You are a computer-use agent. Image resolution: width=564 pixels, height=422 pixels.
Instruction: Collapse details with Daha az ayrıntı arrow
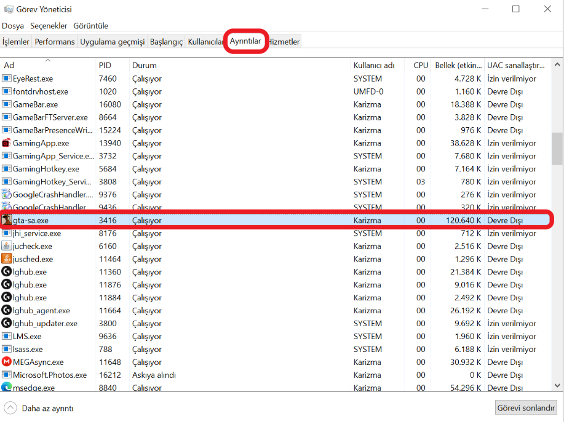coord(10,408)
